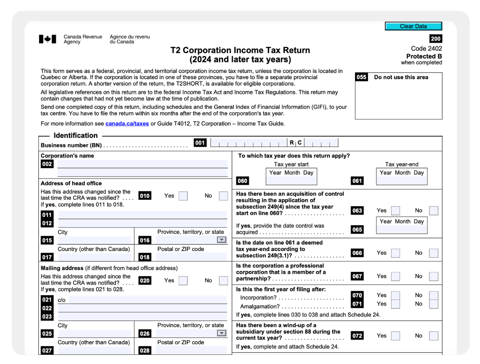
Task: Tick No for mailing address line 020
Action: point(223,280)
